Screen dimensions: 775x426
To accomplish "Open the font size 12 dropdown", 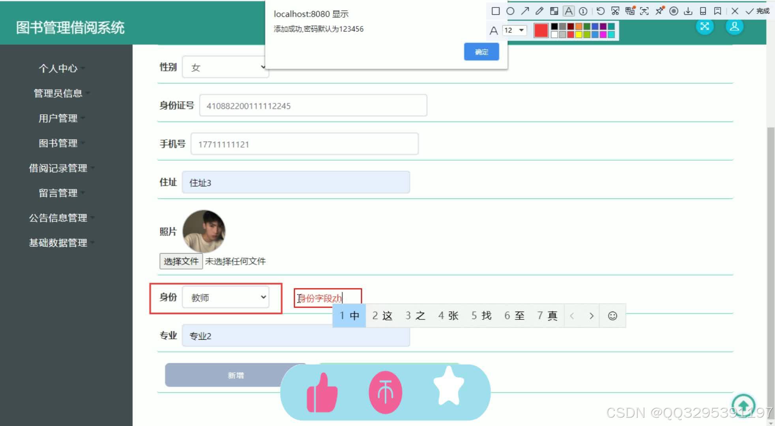I will click(x=515, y=30).
